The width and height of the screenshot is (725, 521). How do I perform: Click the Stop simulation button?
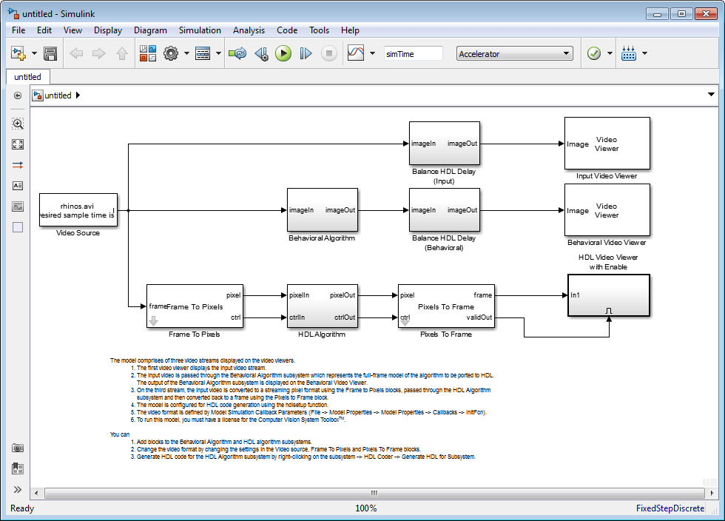pos(328,53)
